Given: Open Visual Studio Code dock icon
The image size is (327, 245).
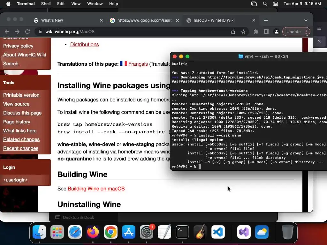Looking at the screenshot, I should pyautogui.click(x=218, y=232).
